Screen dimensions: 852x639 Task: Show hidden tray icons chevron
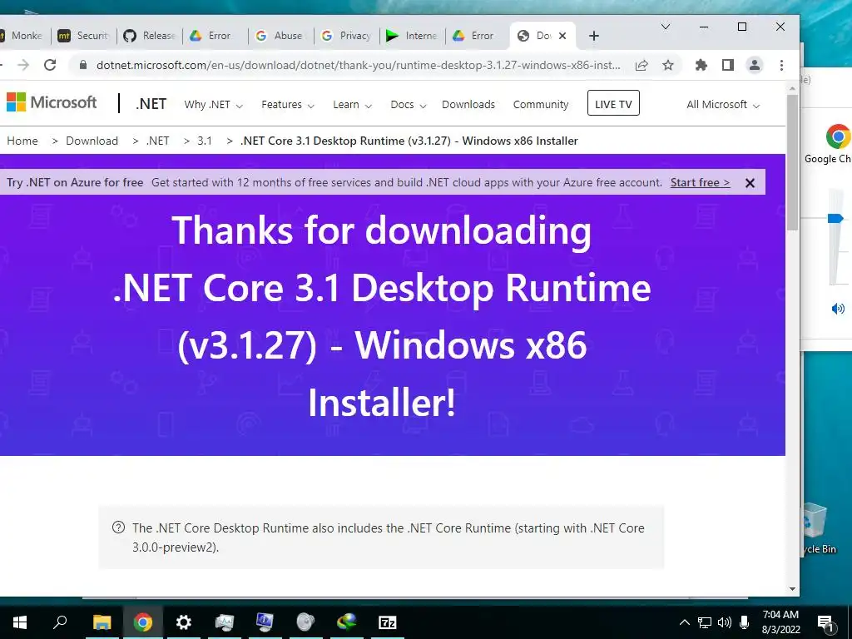click(x=685, y=622)
